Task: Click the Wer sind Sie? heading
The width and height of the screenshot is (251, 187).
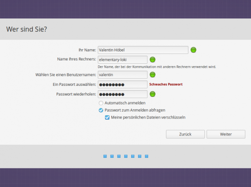Action: 27,29
